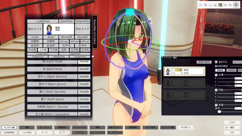Switch to the 下半身 bone category

pyautogui.click(x=53, y=50)
